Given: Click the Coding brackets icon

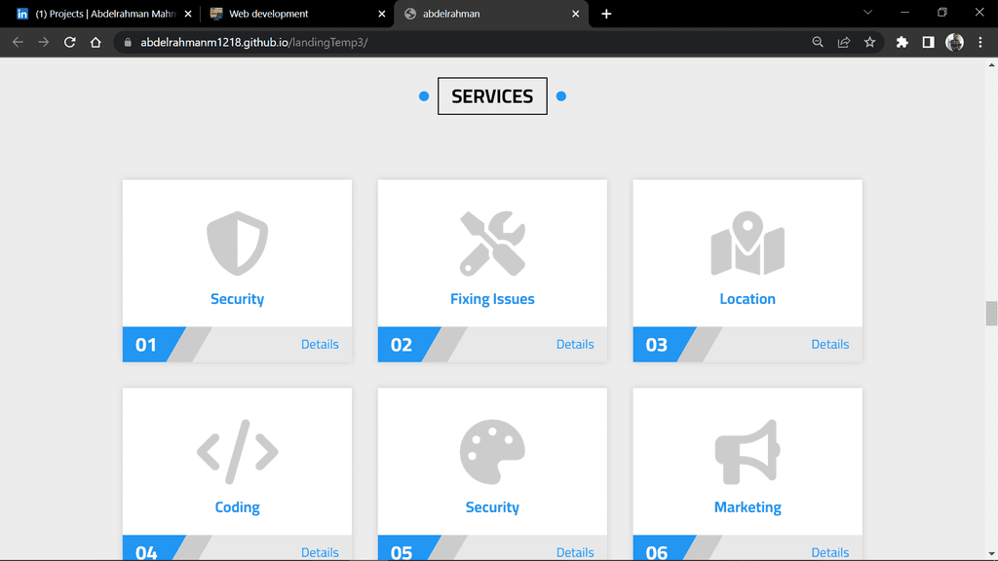Looking at the screenshot, I should 237,452.
